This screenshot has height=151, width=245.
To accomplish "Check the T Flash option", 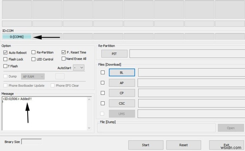I will tap(5, 66).
